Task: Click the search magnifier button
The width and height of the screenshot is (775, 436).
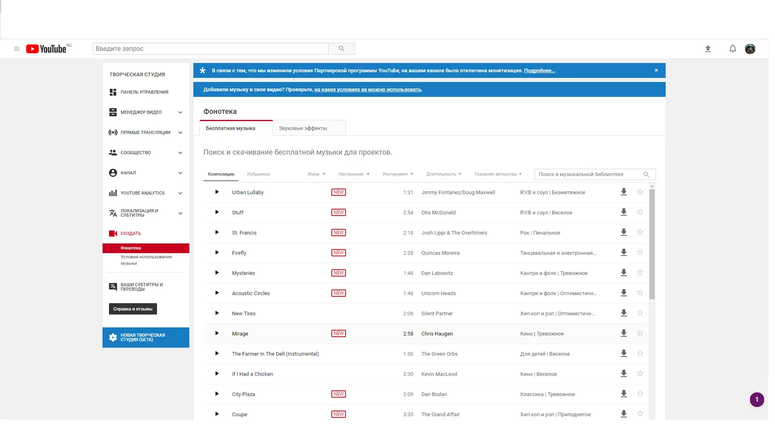Action: 341,49
